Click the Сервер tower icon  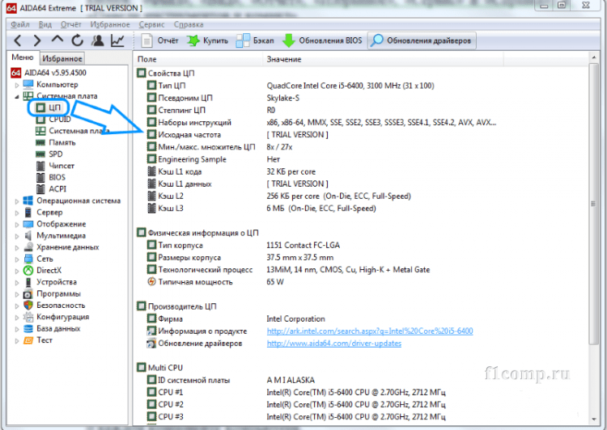(x=28, y=213)
